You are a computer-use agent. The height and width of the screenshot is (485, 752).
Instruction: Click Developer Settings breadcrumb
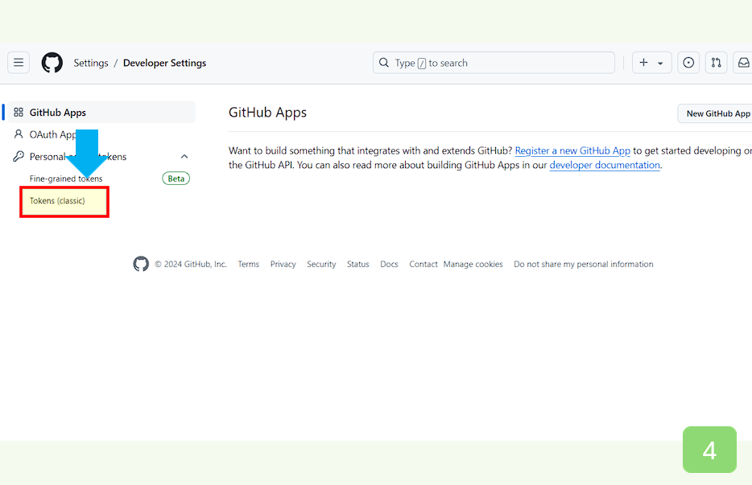164,63
